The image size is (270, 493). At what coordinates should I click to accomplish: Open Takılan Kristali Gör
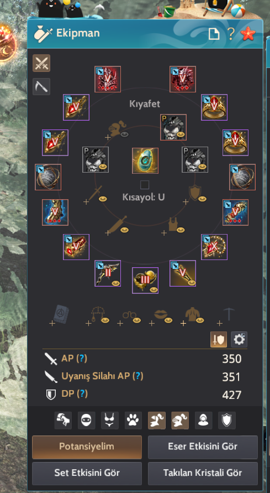[203, 473]
